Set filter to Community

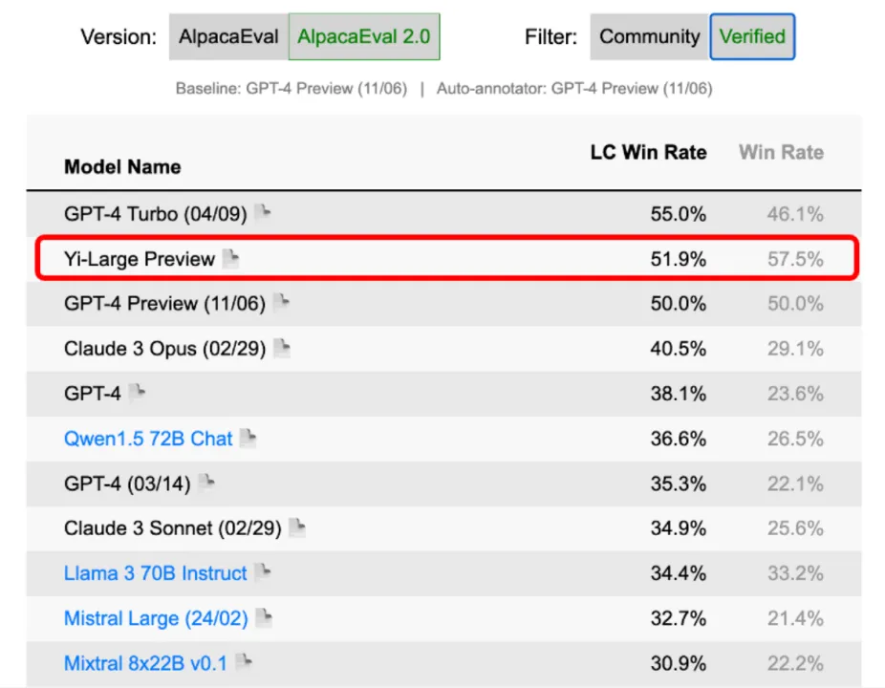[x=650, y=37]
